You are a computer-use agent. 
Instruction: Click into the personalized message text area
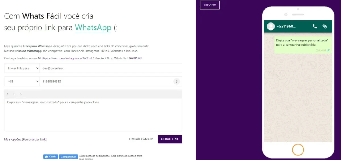[x=93, y=114]
